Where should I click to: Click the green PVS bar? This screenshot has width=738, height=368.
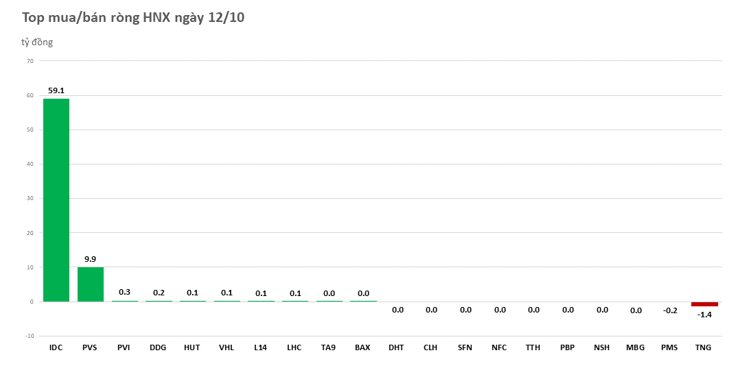click(90, 284)
